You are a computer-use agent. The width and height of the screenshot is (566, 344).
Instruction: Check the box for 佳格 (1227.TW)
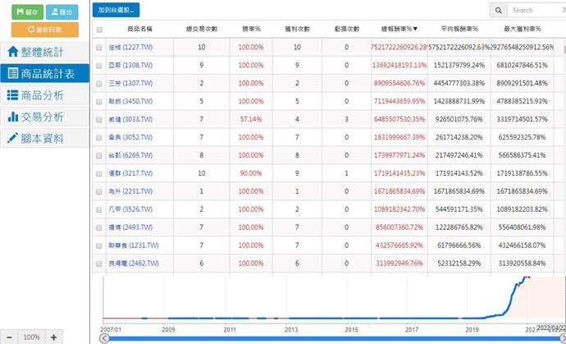click(x=99, y=48)
